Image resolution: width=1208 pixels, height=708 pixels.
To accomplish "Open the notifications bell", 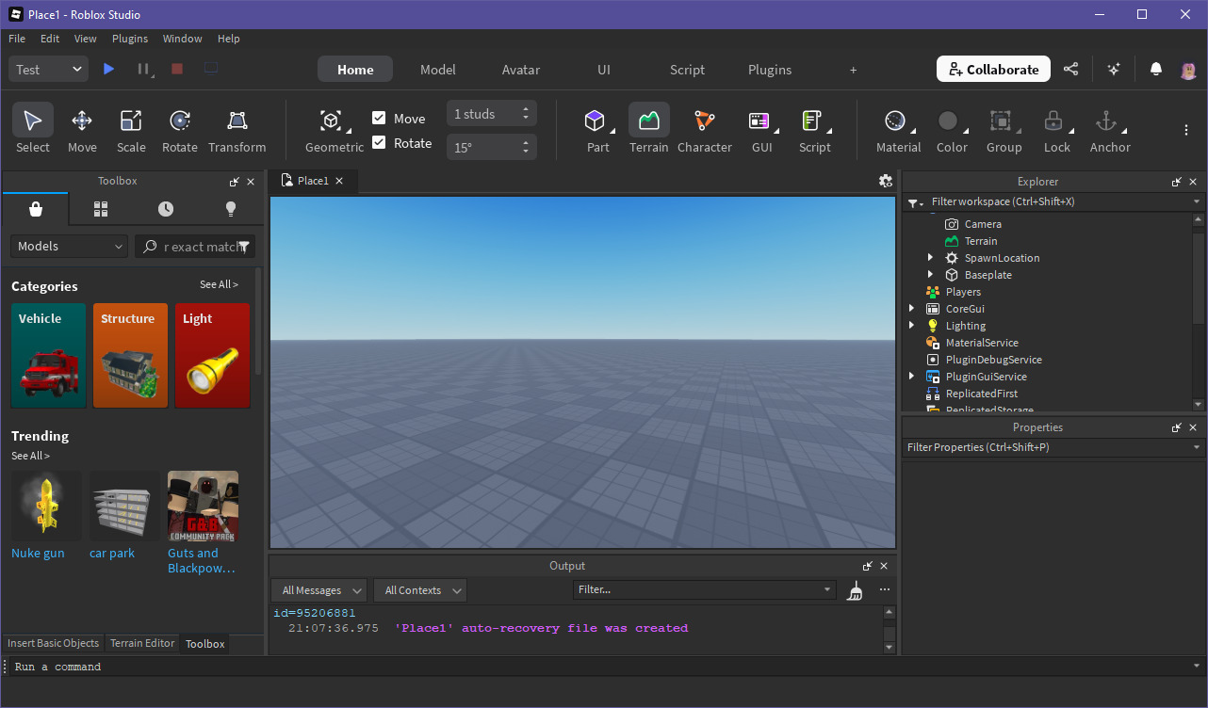I will (1156, 69).
